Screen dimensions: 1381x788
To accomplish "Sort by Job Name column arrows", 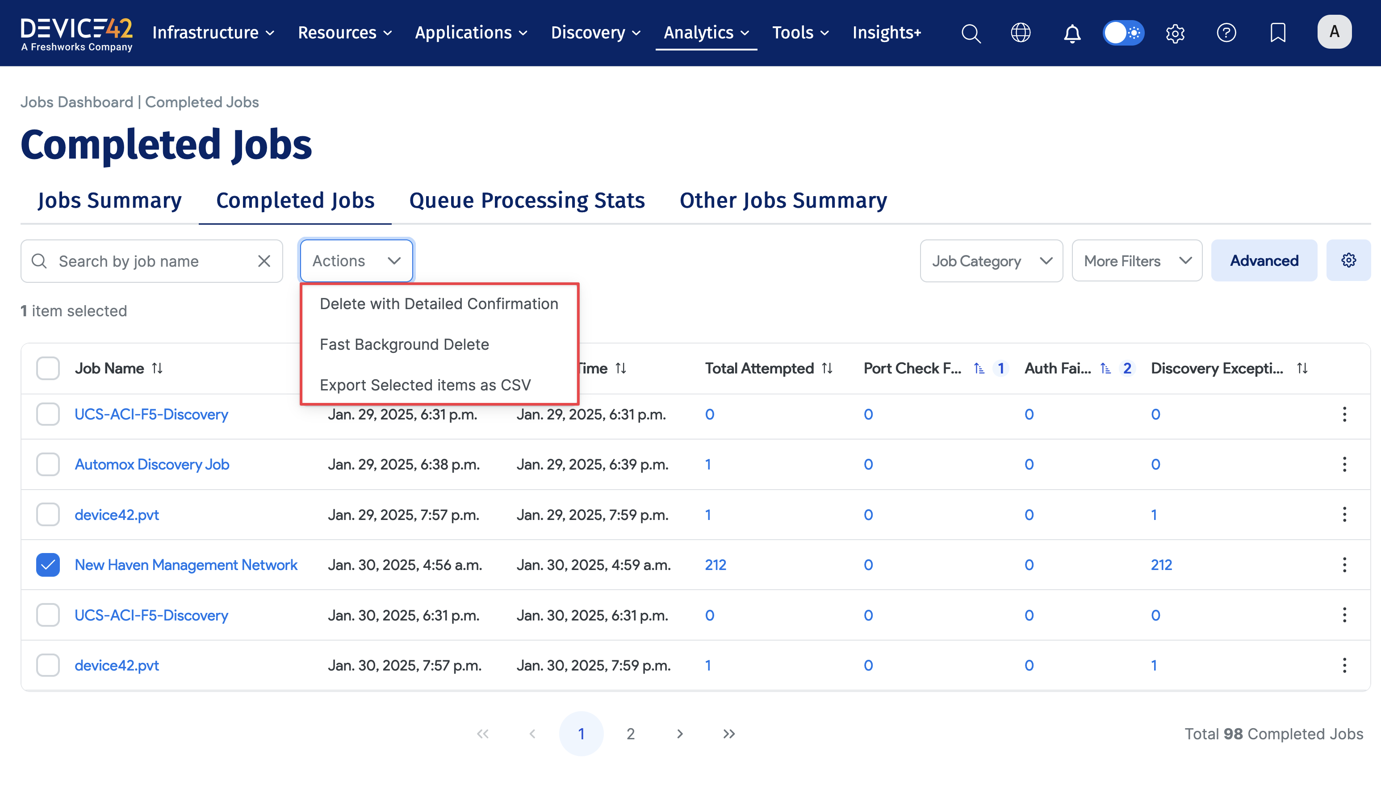I will click(157, 369).
